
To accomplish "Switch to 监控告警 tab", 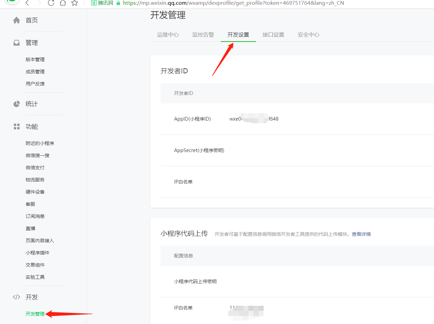I will click(203, 35).
